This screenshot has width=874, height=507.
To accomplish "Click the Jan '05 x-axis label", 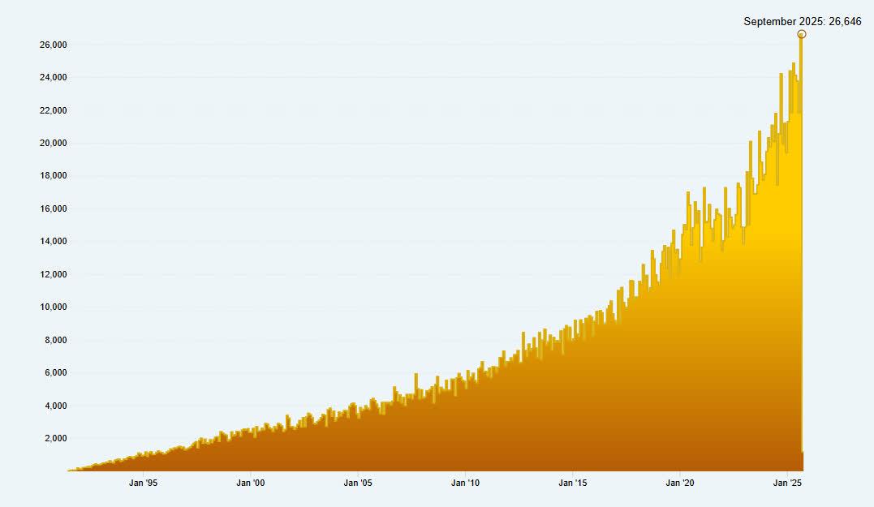I will point(358,484).
